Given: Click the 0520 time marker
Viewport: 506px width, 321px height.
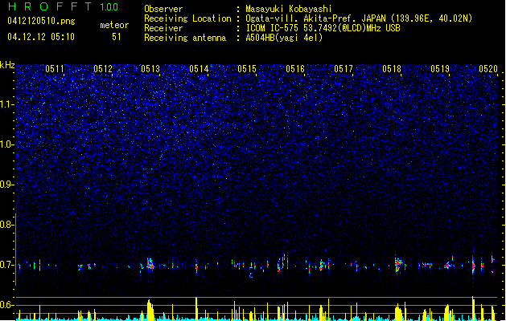Looking at the screenshot, I should 488,69.
